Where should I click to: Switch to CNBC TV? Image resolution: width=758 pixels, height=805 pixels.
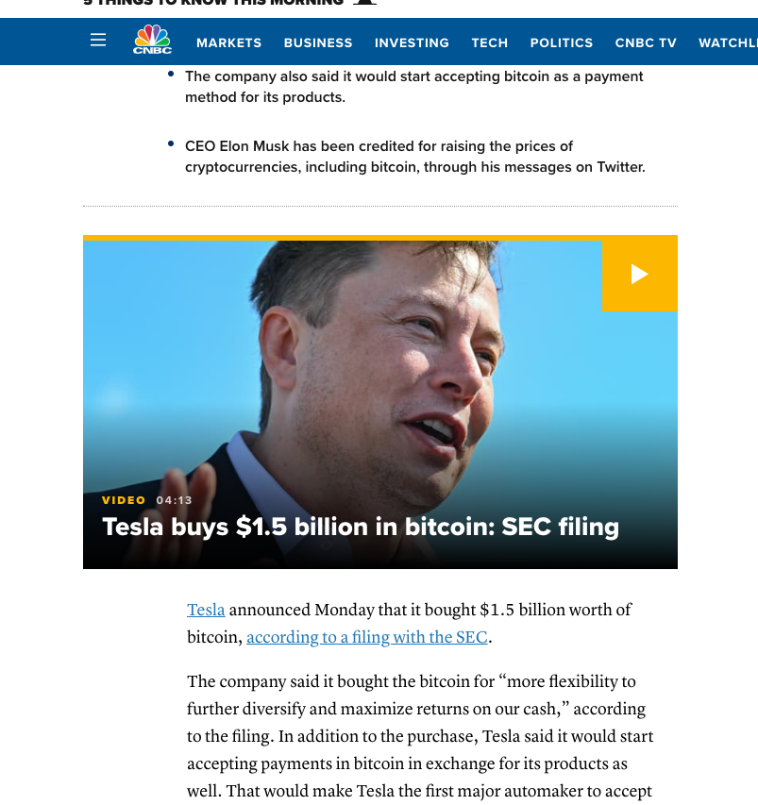(646, 42)
